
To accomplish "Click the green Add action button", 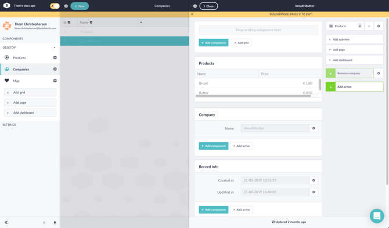I will (x=355, y=87).
